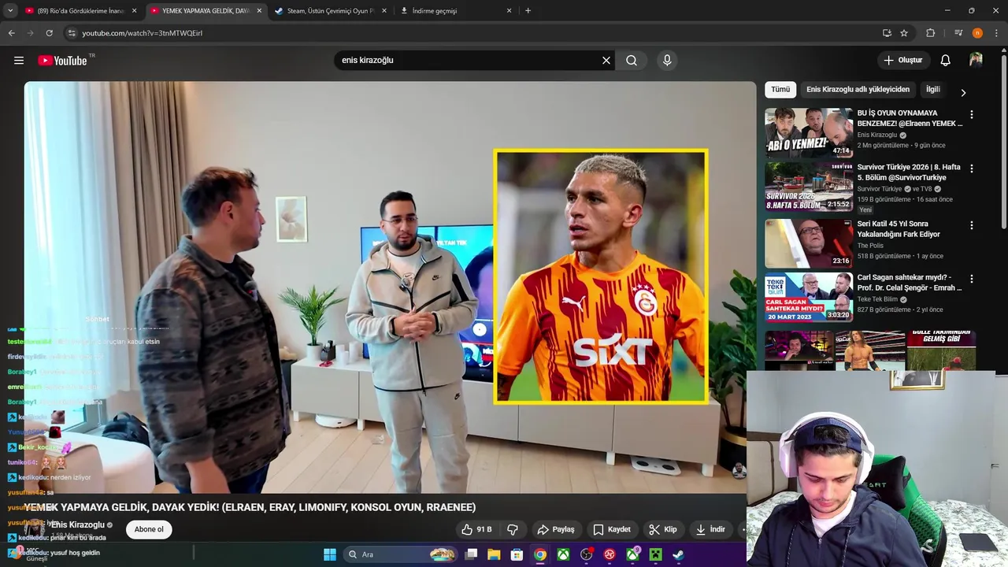Open Microsoft Store from taskbar

pyautogui.click(x=517, y=554)
